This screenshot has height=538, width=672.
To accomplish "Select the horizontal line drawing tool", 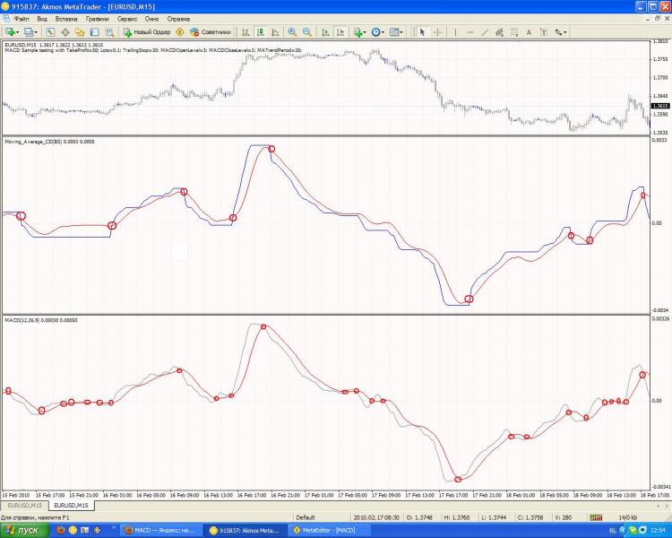I will coord(470,31).
